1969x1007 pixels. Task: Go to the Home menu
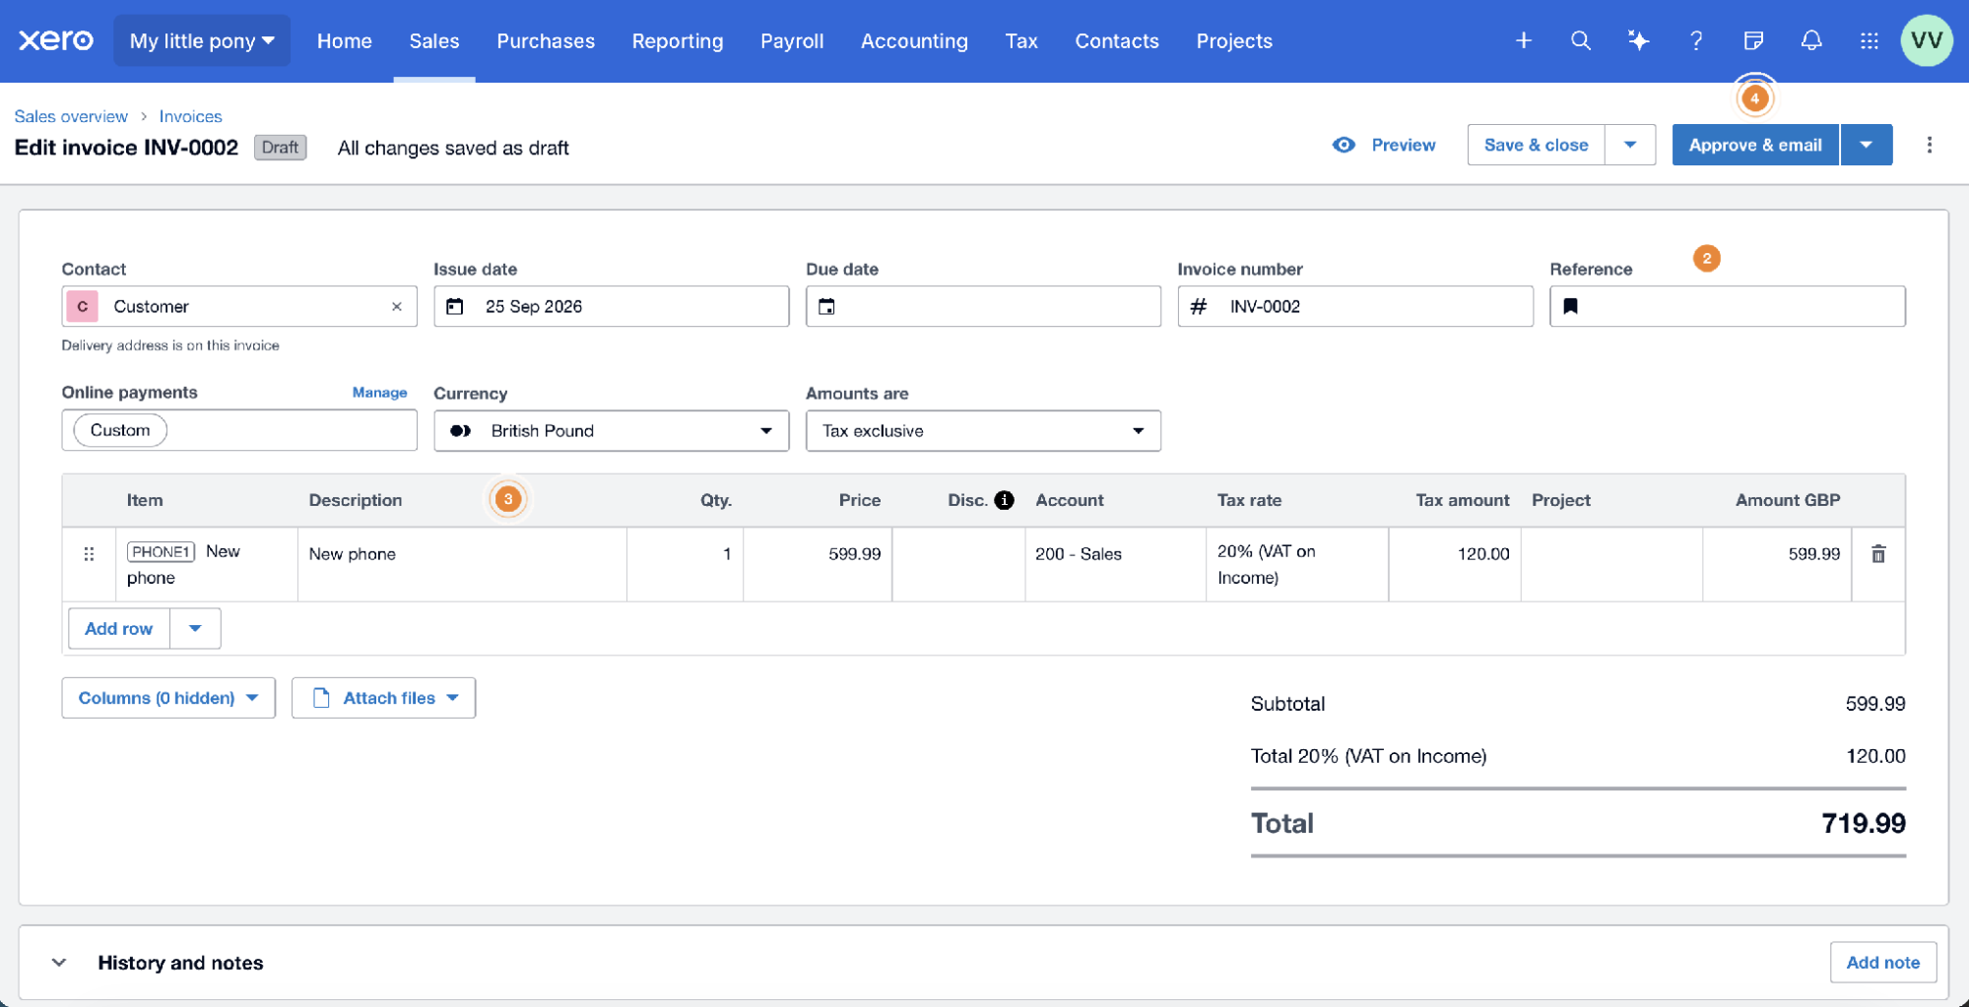coord(344,40)
